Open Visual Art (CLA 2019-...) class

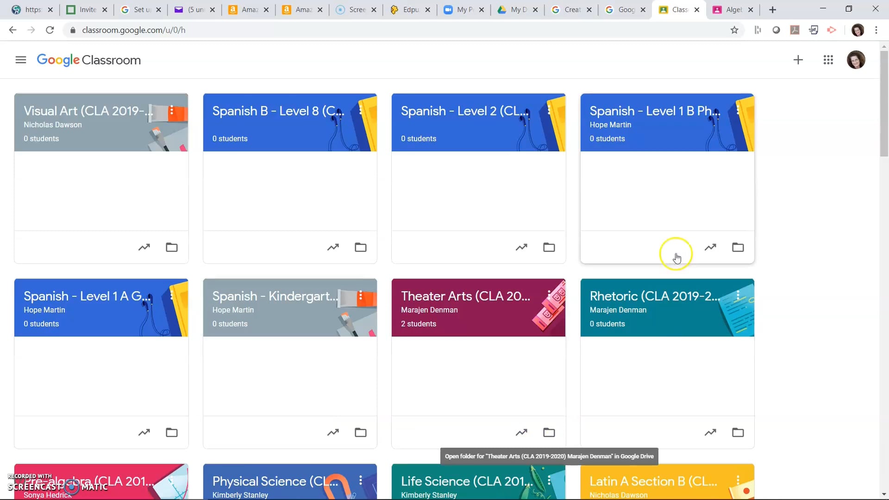tap(88, 111)
